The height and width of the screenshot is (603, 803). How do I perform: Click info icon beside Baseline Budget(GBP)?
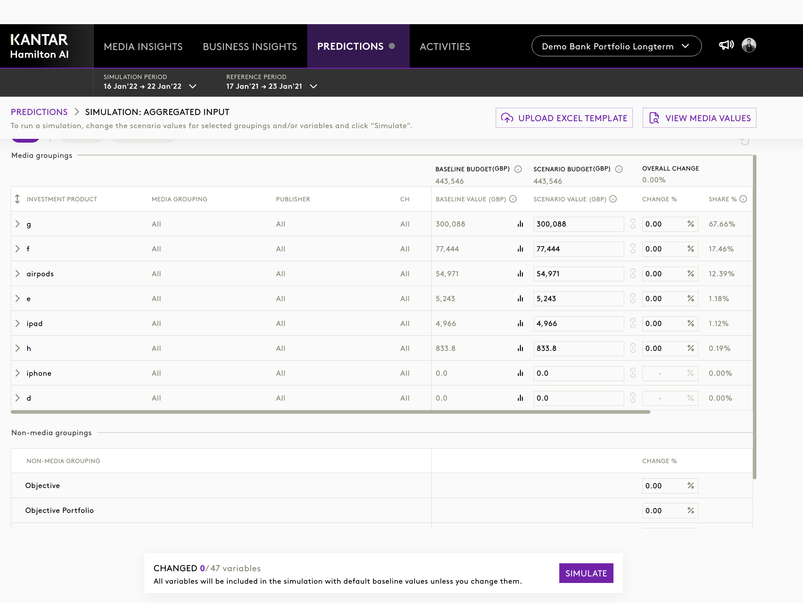click(518, 169)
